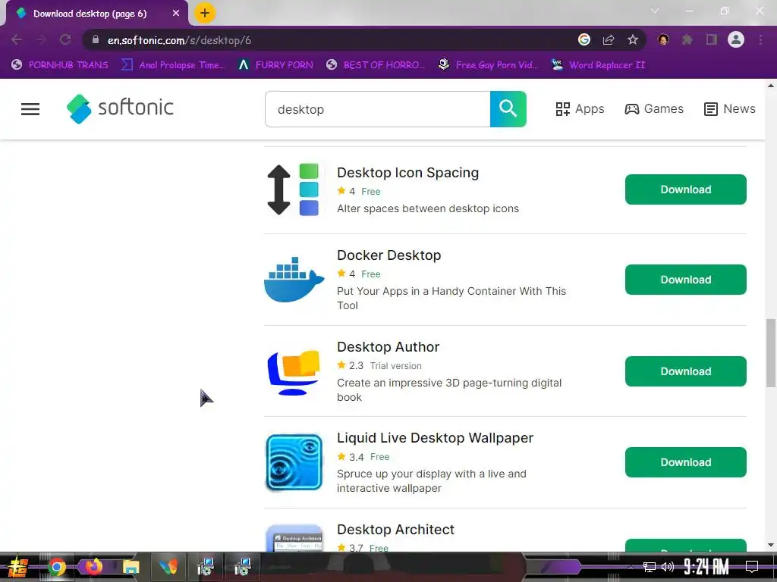This screenshot has height=582, width=777.
Task: Open the Docker Desktop title link
Action: (x=389, y=255)
